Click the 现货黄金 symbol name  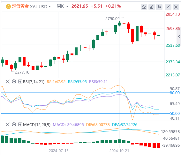(x=20, y=6)
